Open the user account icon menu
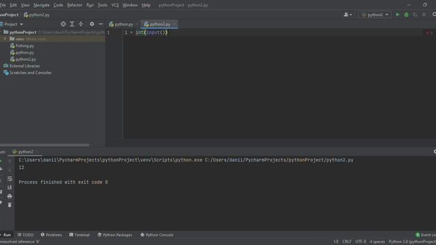The width and height of the screenshot is (436, 245). click(x=347, y=14)
